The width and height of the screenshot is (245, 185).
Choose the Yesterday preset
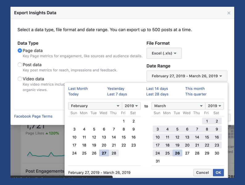pos(116,89)
